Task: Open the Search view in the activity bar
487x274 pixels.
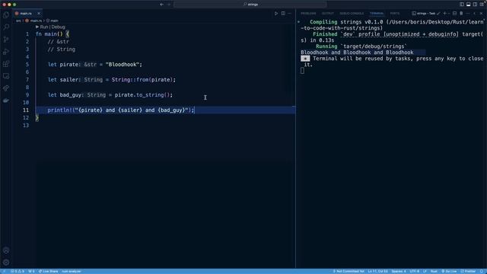Action: coord(6,27)
